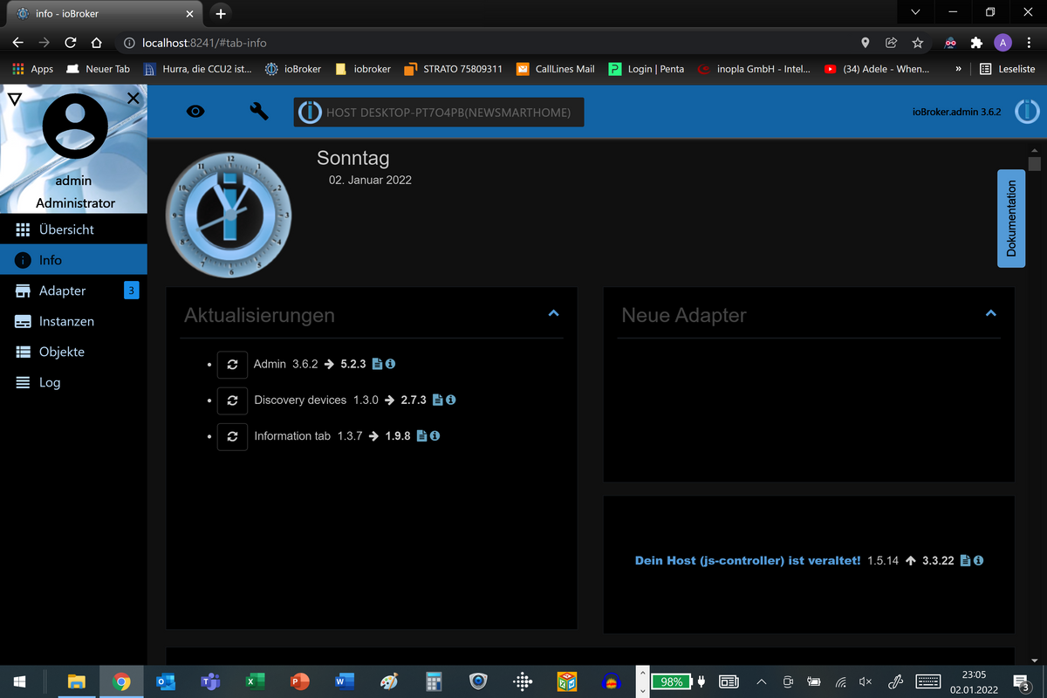This screenshot has width=1047, height=698.
Task: Open tab search dropdown arrow
Action: pos(914,12)
